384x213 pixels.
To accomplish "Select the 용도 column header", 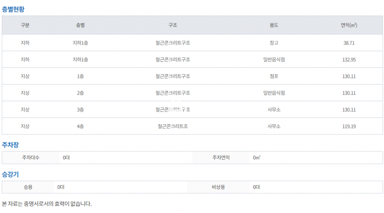I will pyautogui.click(x=274, y=25).
